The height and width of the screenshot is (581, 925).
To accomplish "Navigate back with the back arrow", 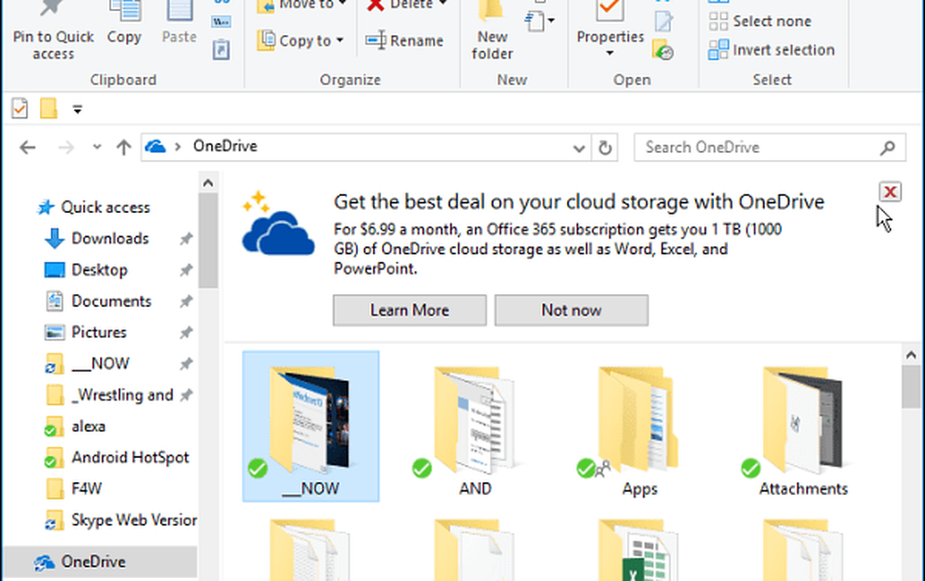I will 28,147.
